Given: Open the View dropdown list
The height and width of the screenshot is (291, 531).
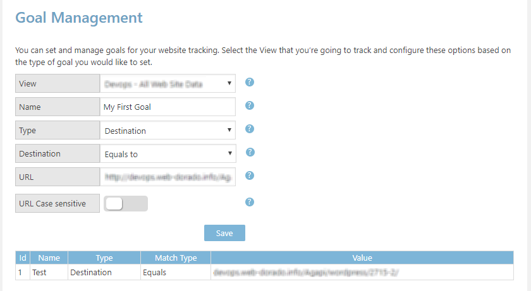Looking at the screenshot, I should tap(168, 83).
